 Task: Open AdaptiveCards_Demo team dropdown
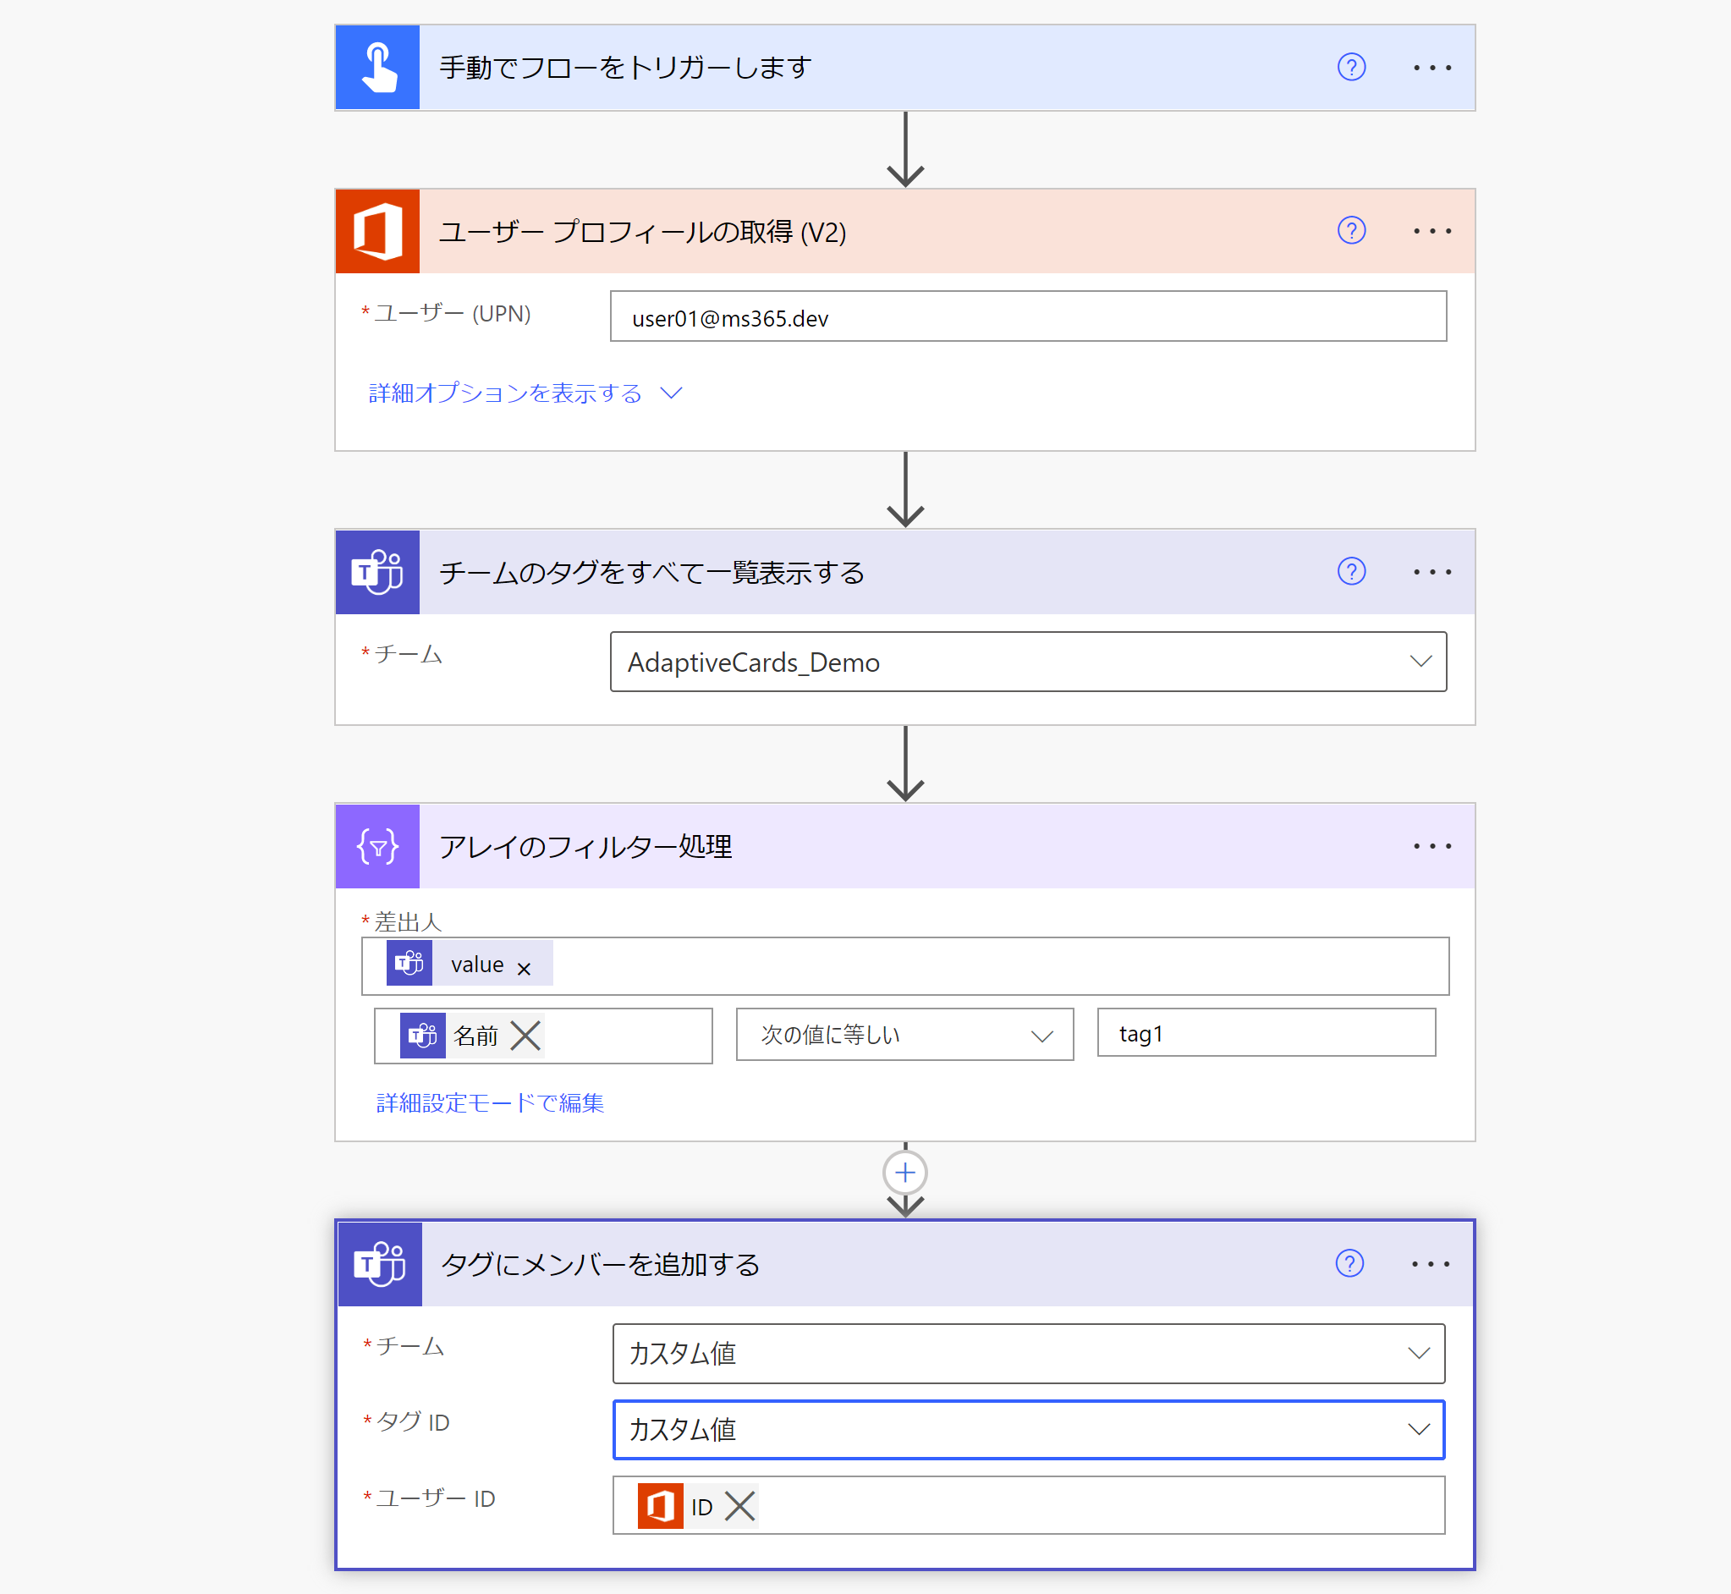pyautogui.click(x=1420, y=662)
